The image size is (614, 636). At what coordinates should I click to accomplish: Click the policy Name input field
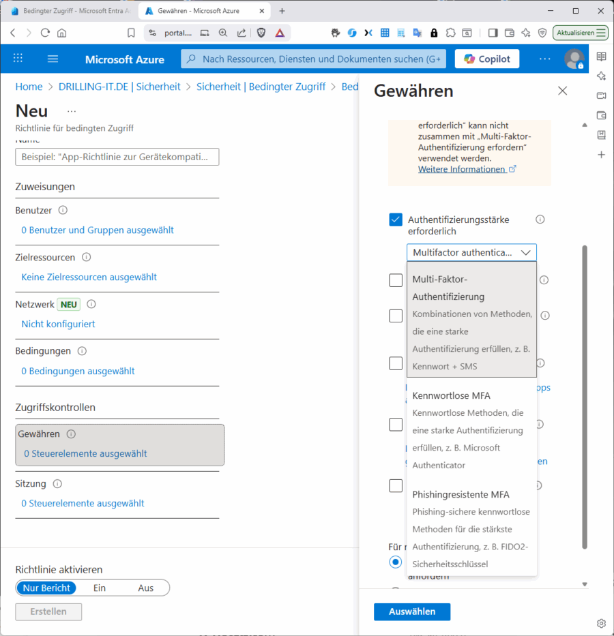(117, 157)
